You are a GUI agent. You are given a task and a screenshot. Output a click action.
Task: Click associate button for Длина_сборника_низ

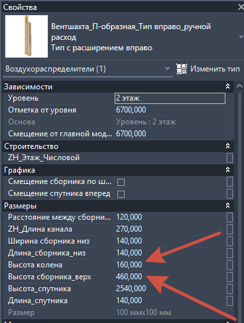229,254
